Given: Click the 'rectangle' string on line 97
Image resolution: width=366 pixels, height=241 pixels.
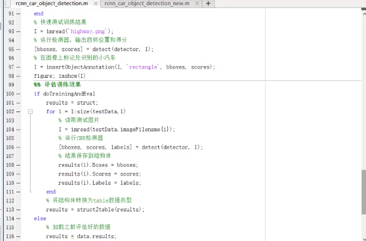Looking at the screenshot, I should coord(143,67).
